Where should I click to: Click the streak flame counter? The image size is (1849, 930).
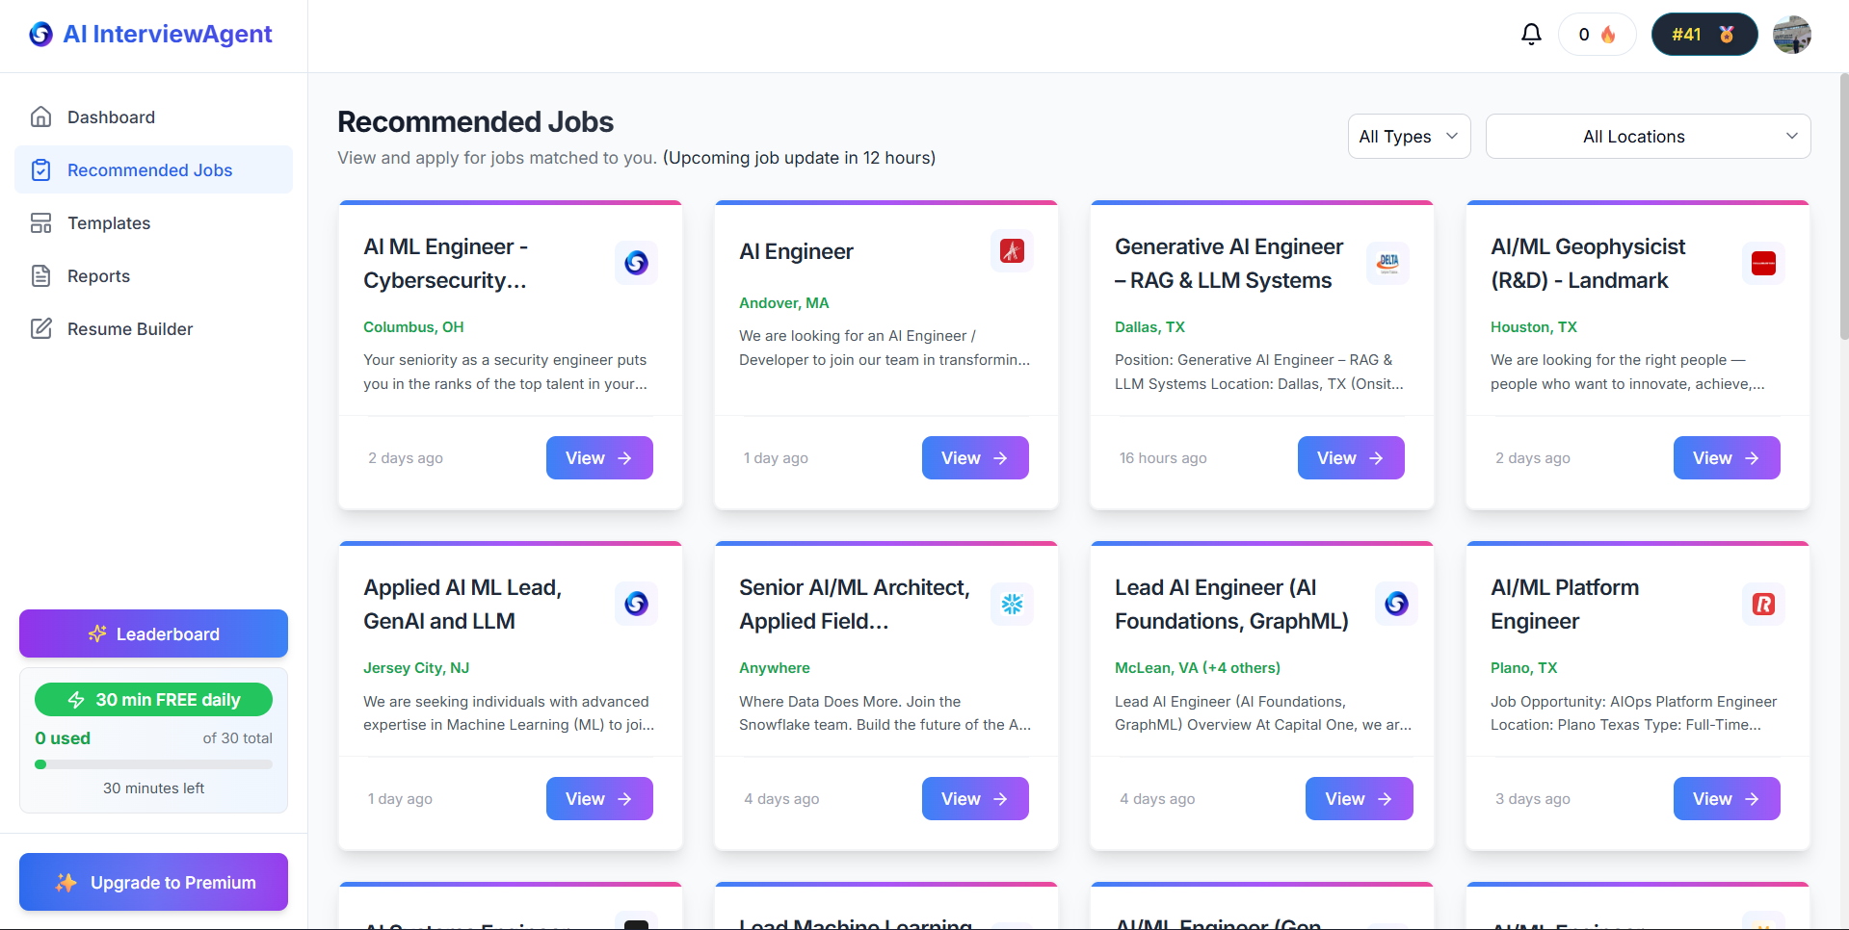tap(1597, 35)
